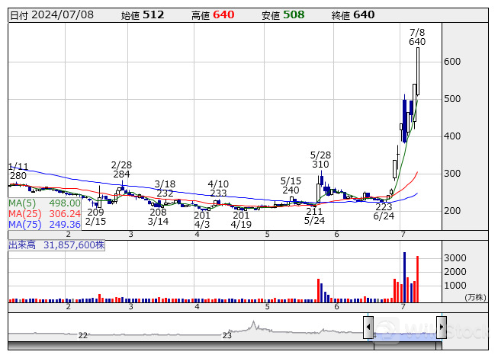
Task: Click the 終値 640 value in header
Action: click(353, 14)
